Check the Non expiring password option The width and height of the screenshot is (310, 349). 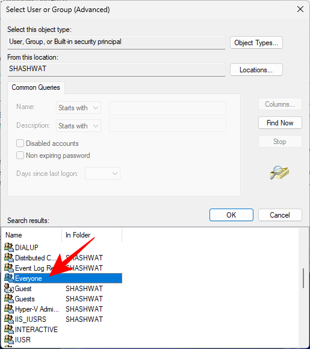(20, 156)
